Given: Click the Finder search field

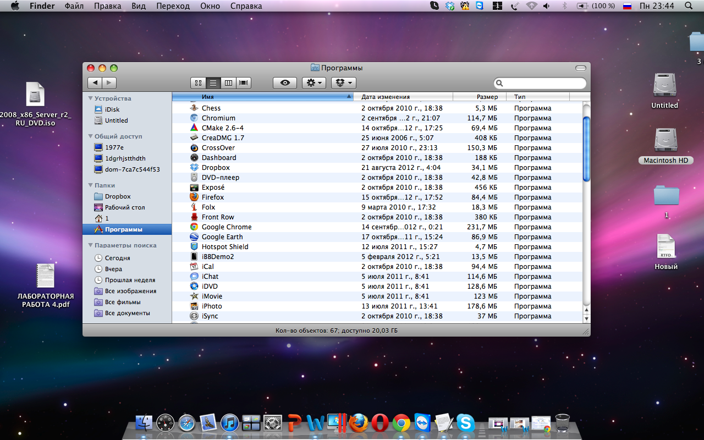Looking at the screenshot, I should [x=540, y=83].
